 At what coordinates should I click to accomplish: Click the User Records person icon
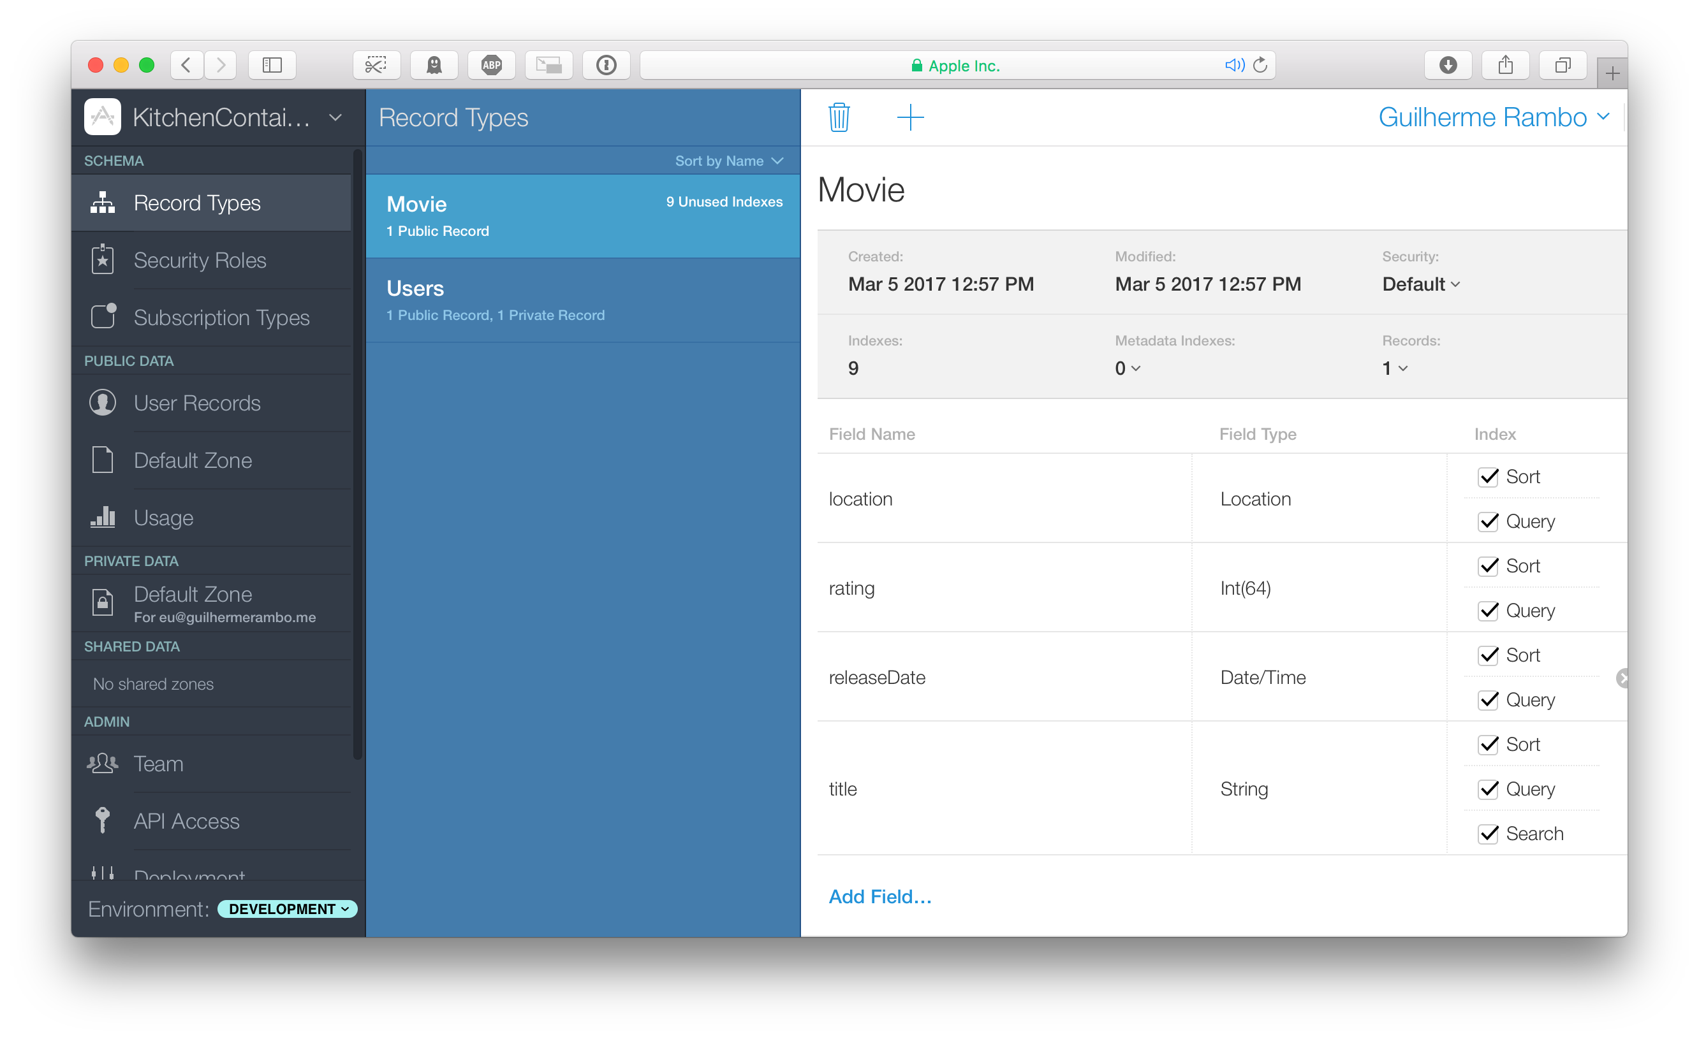coord(103,402)
